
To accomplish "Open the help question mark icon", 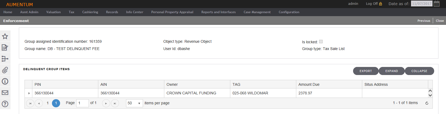I will (x=5, y=104).
